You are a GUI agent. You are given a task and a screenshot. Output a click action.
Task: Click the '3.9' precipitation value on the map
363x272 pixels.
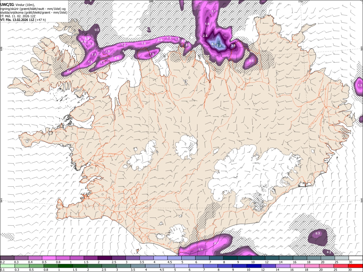tap(233, 45)
